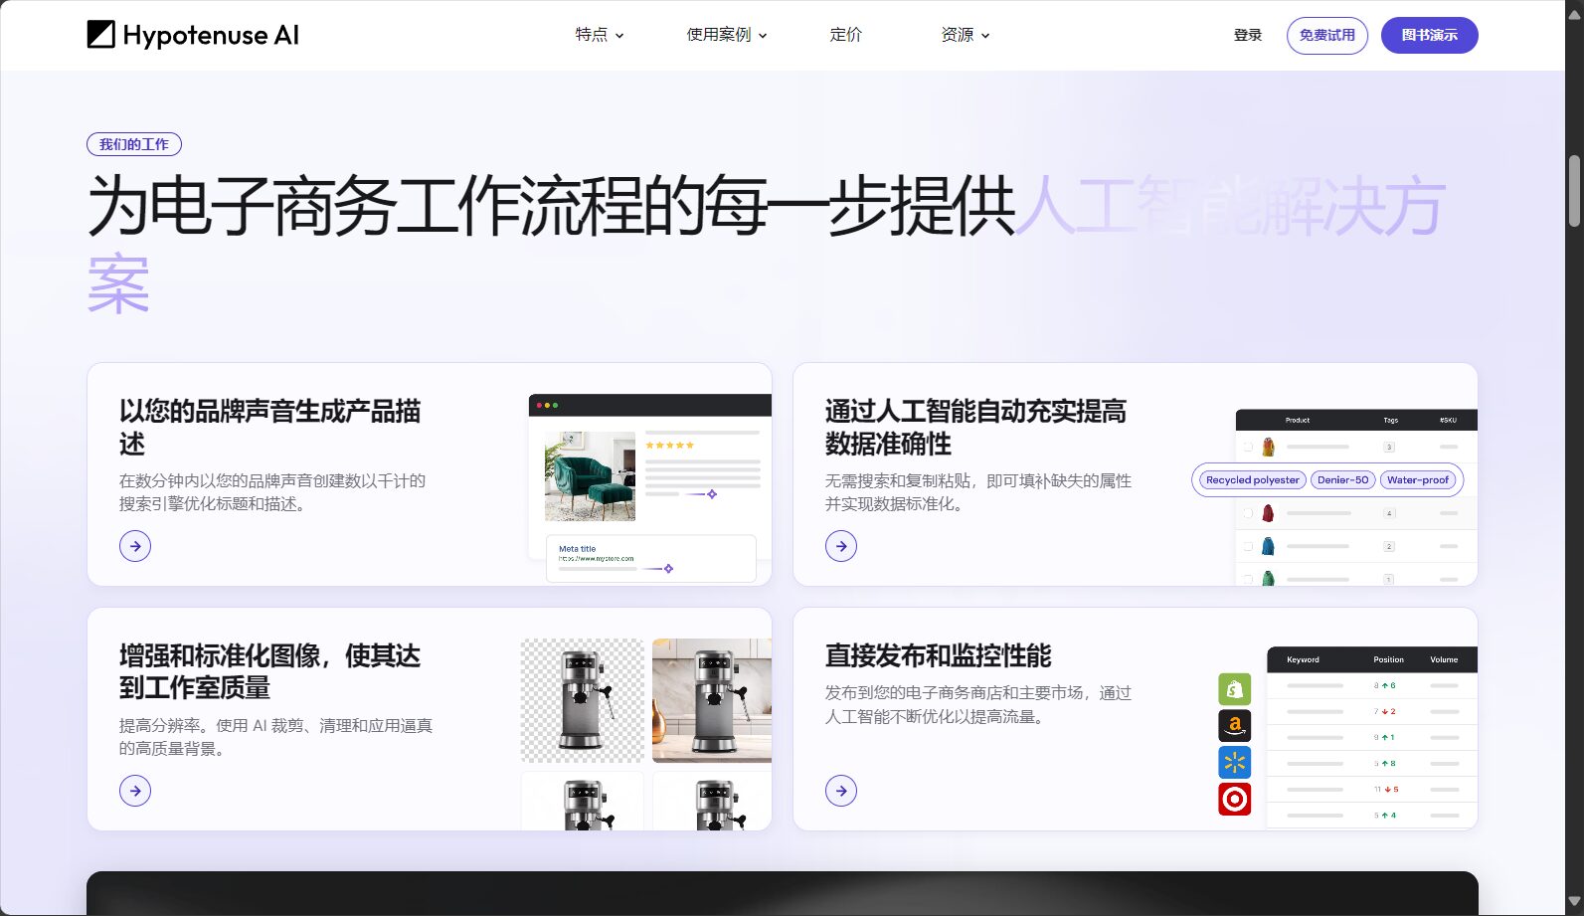Screen dimensions: 1584x916
Task: Toggle checkbox beside the yellow jacket row
Action: [x=1248, y=447]
